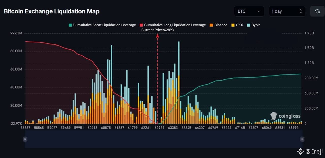This screenshot has height=158, width=325.
Task: Click the left range slider handle
Action: pyautogui.click(x=25, y=139)
